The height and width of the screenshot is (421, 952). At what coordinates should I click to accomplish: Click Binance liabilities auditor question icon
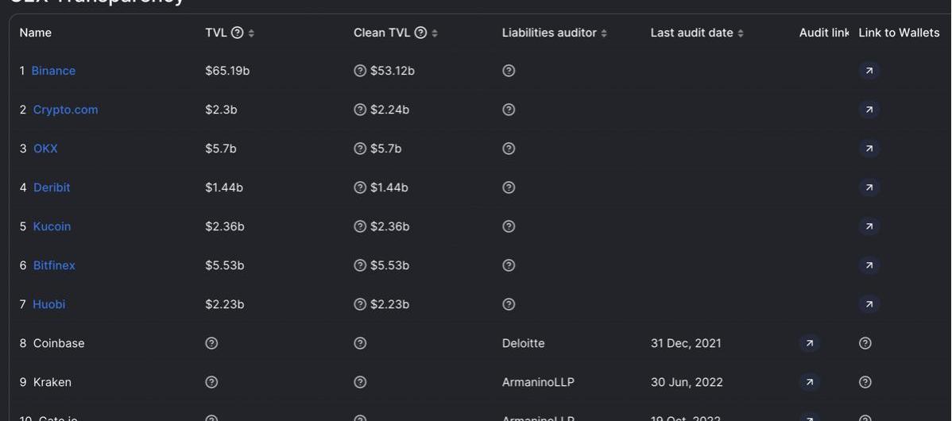pos(509,71)
